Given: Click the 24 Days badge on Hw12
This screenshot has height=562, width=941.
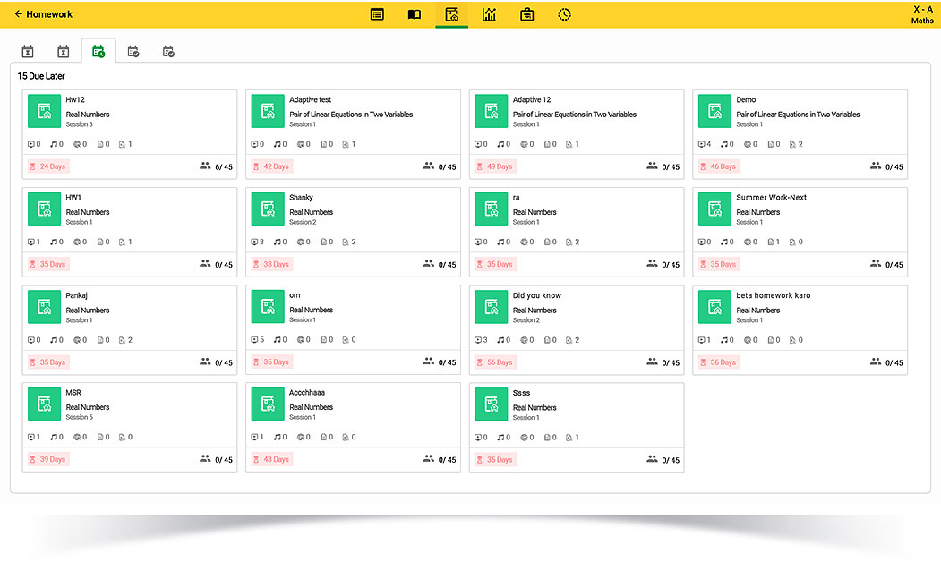Looking at the screenshot, I should point(48,166).
